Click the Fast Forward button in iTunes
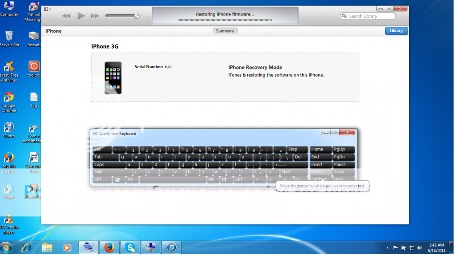457x256 pixels. [x=95, y=16]
